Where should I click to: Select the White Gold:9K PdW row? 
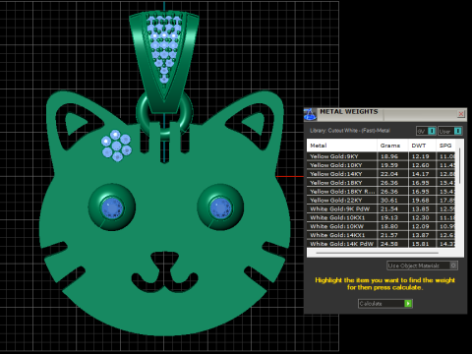tap(382, 208)
